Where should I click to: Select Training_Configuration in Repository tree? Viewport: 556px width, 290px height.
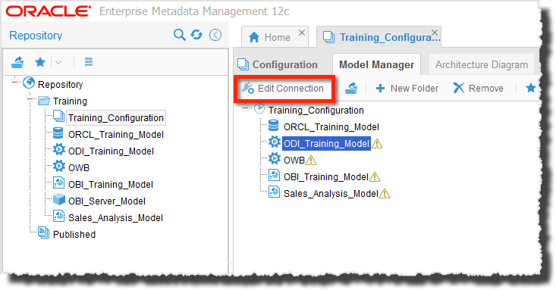[115, 117]
